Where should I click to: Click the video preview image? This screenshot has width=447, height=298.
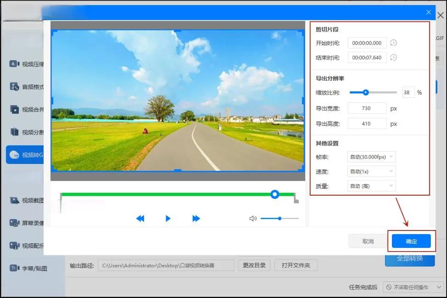point(178,101)
